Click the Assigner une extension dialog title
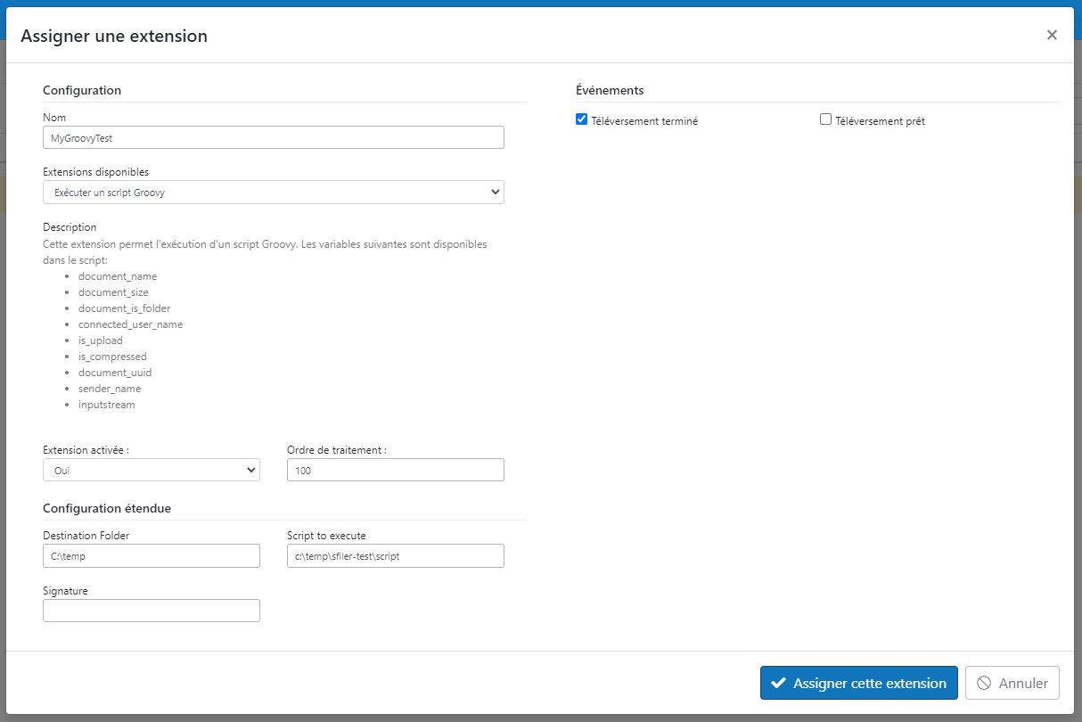The width and height of the screenshot is (1082, 722). (114, 37)
